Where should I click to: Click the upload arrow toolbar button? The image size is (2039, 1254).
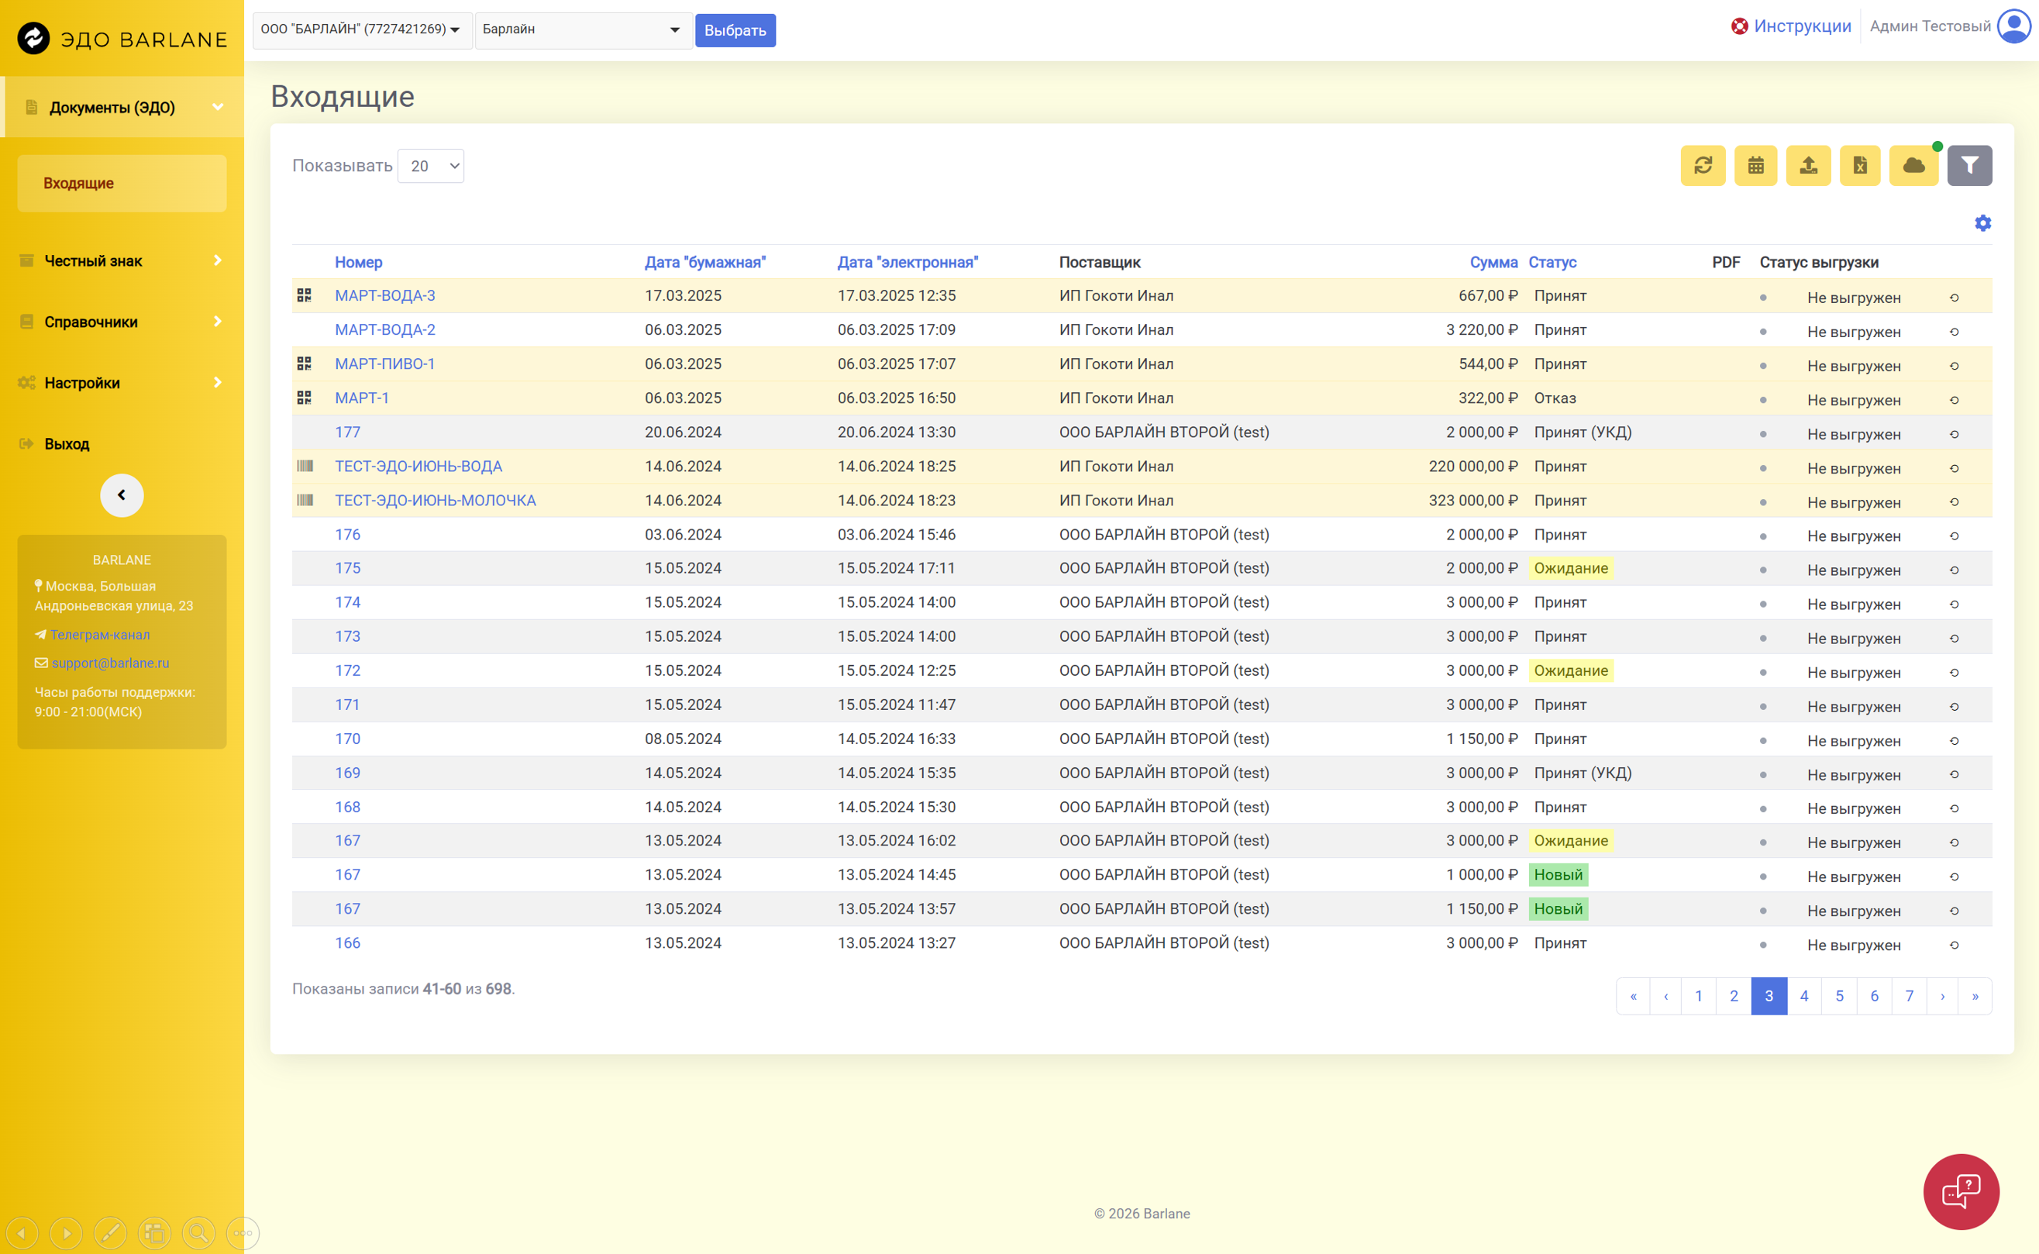pos(1807,166)
